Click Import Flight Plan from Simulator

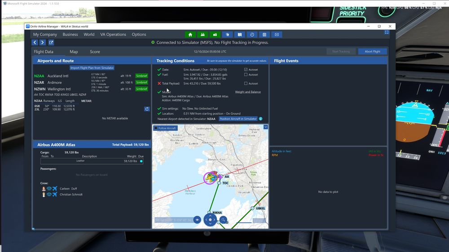[92, 68]
